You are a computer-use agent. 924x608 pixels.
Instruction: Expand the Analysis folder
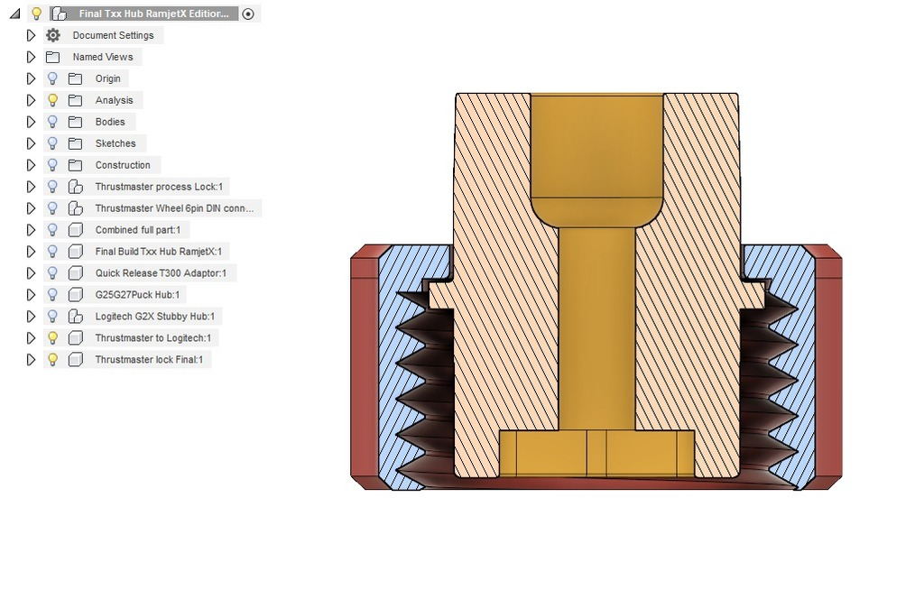coord(31,100)
